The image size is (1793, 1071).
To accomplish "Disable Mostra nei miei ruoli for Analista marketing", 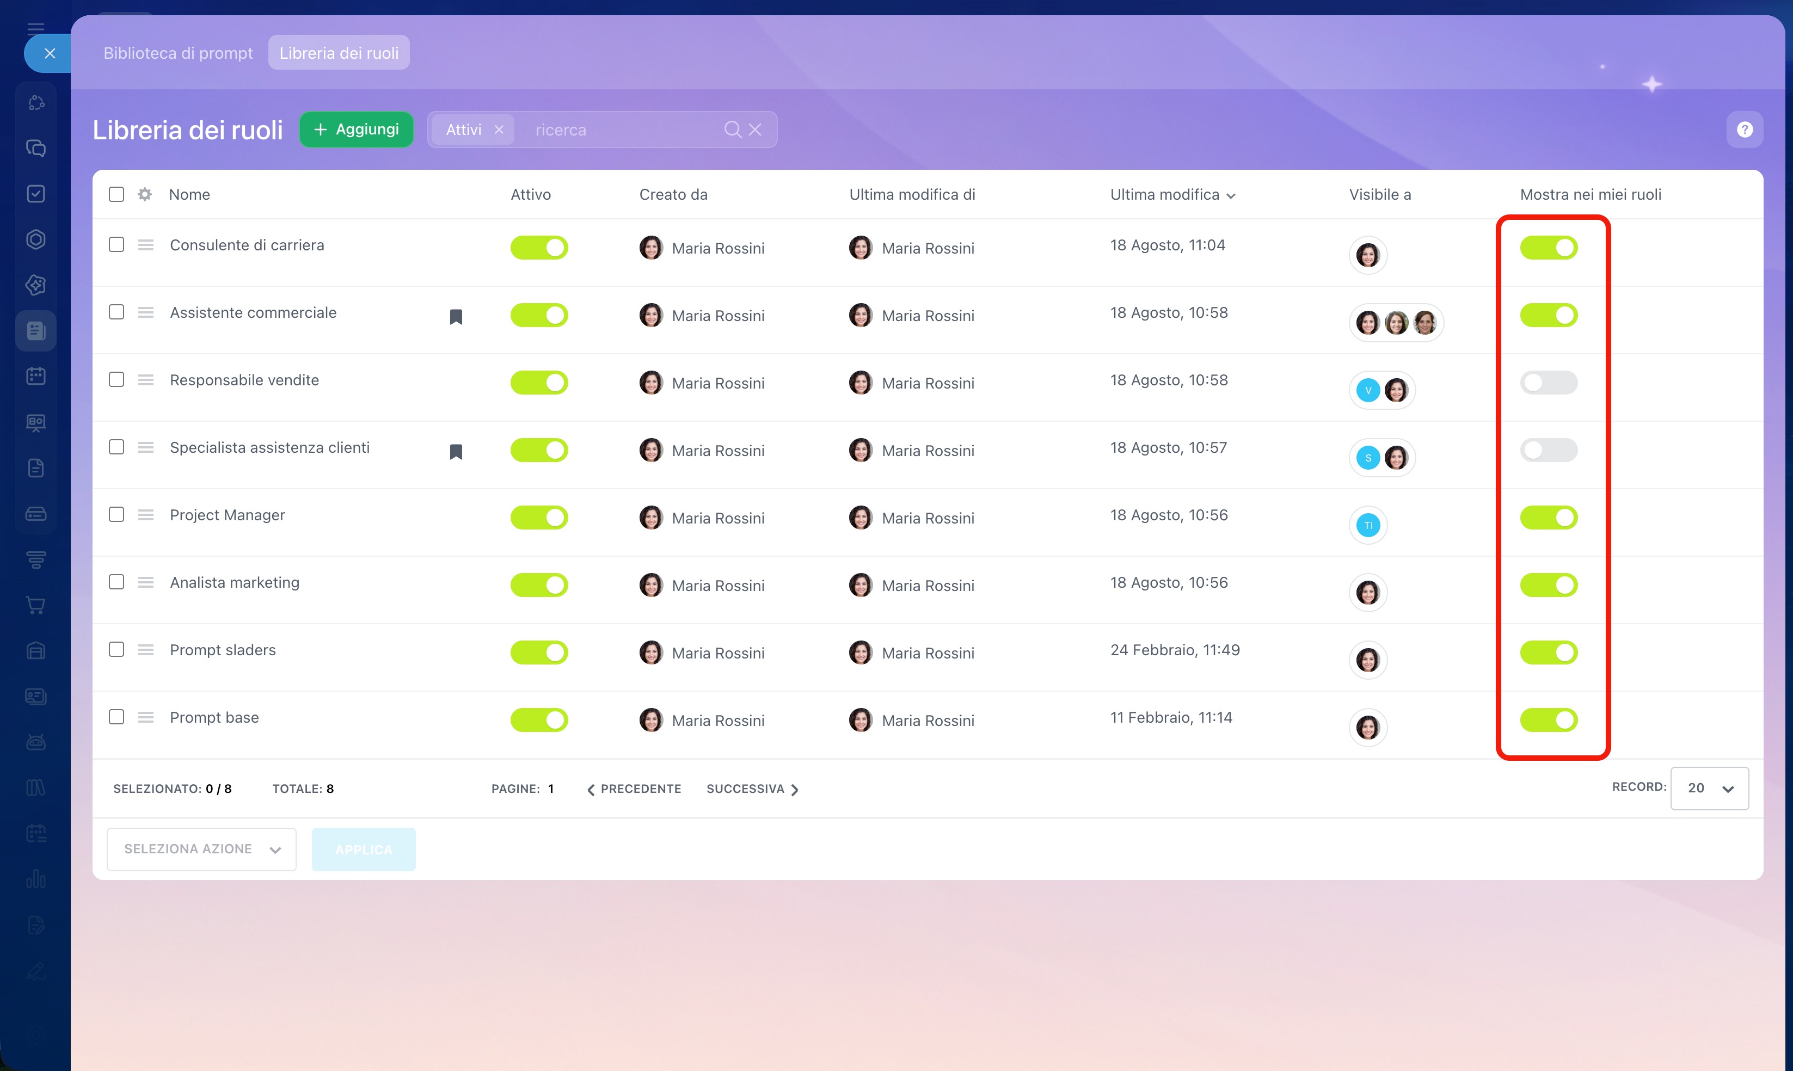I will point(1549,586).
